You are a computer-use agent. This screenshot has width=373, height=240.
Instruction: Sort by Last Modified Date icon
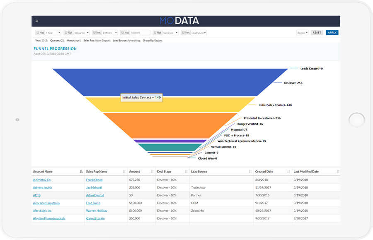point(338,172)
